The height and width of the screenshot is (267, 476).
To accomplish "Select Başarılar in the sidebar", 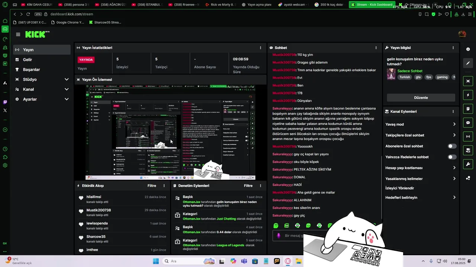I will (x=42, y=70).
